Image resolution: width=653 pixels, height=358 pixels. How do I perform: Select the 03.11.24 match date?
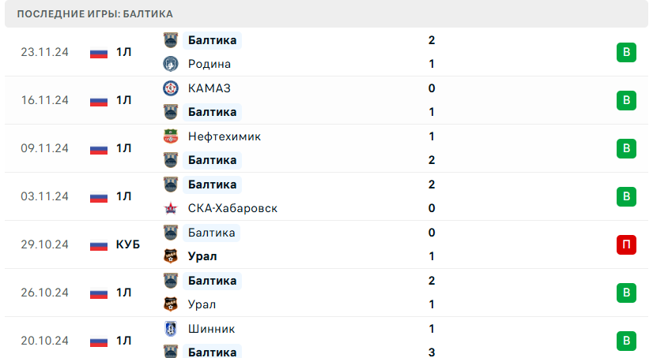pos(44,196)
